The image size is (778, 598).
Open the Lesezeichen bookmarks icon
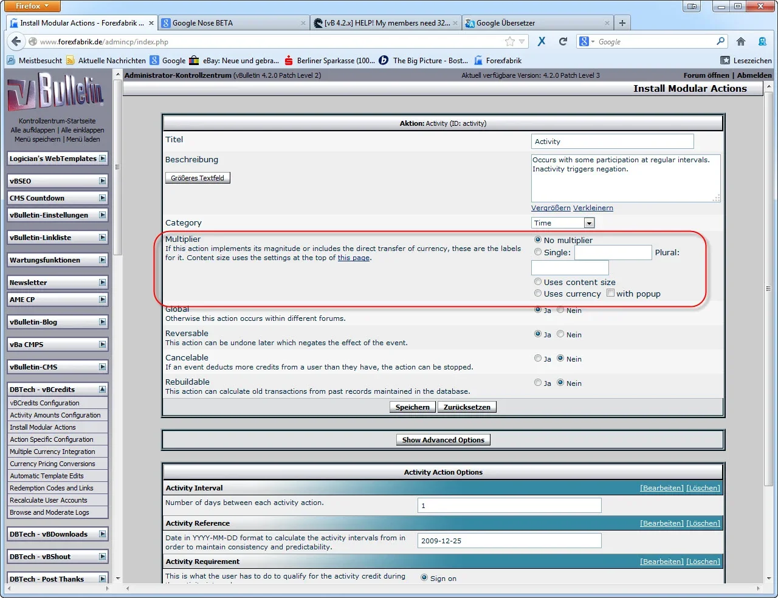[725, 60]
